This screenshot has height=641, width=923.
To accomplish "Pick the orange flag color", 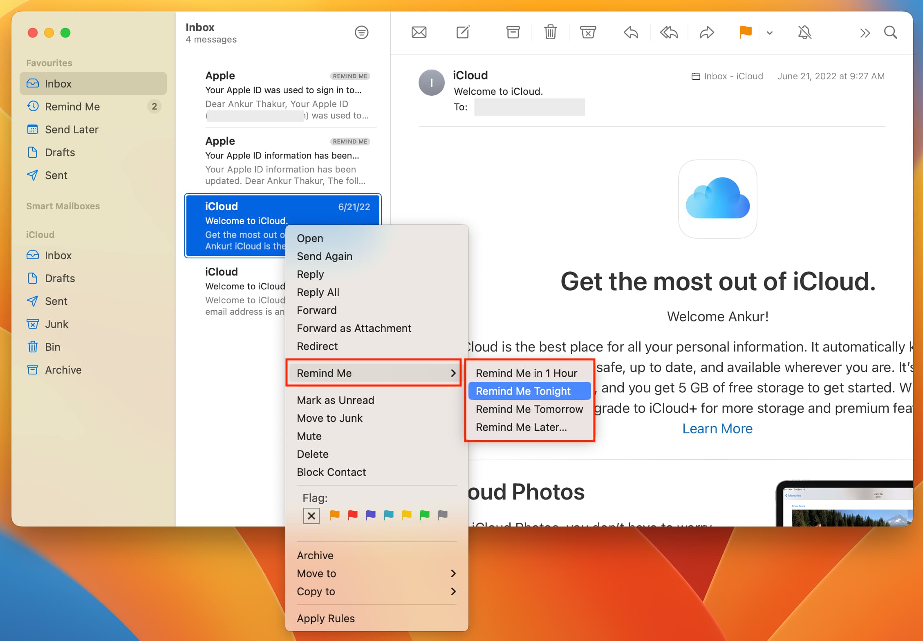I will coord(335,515).
